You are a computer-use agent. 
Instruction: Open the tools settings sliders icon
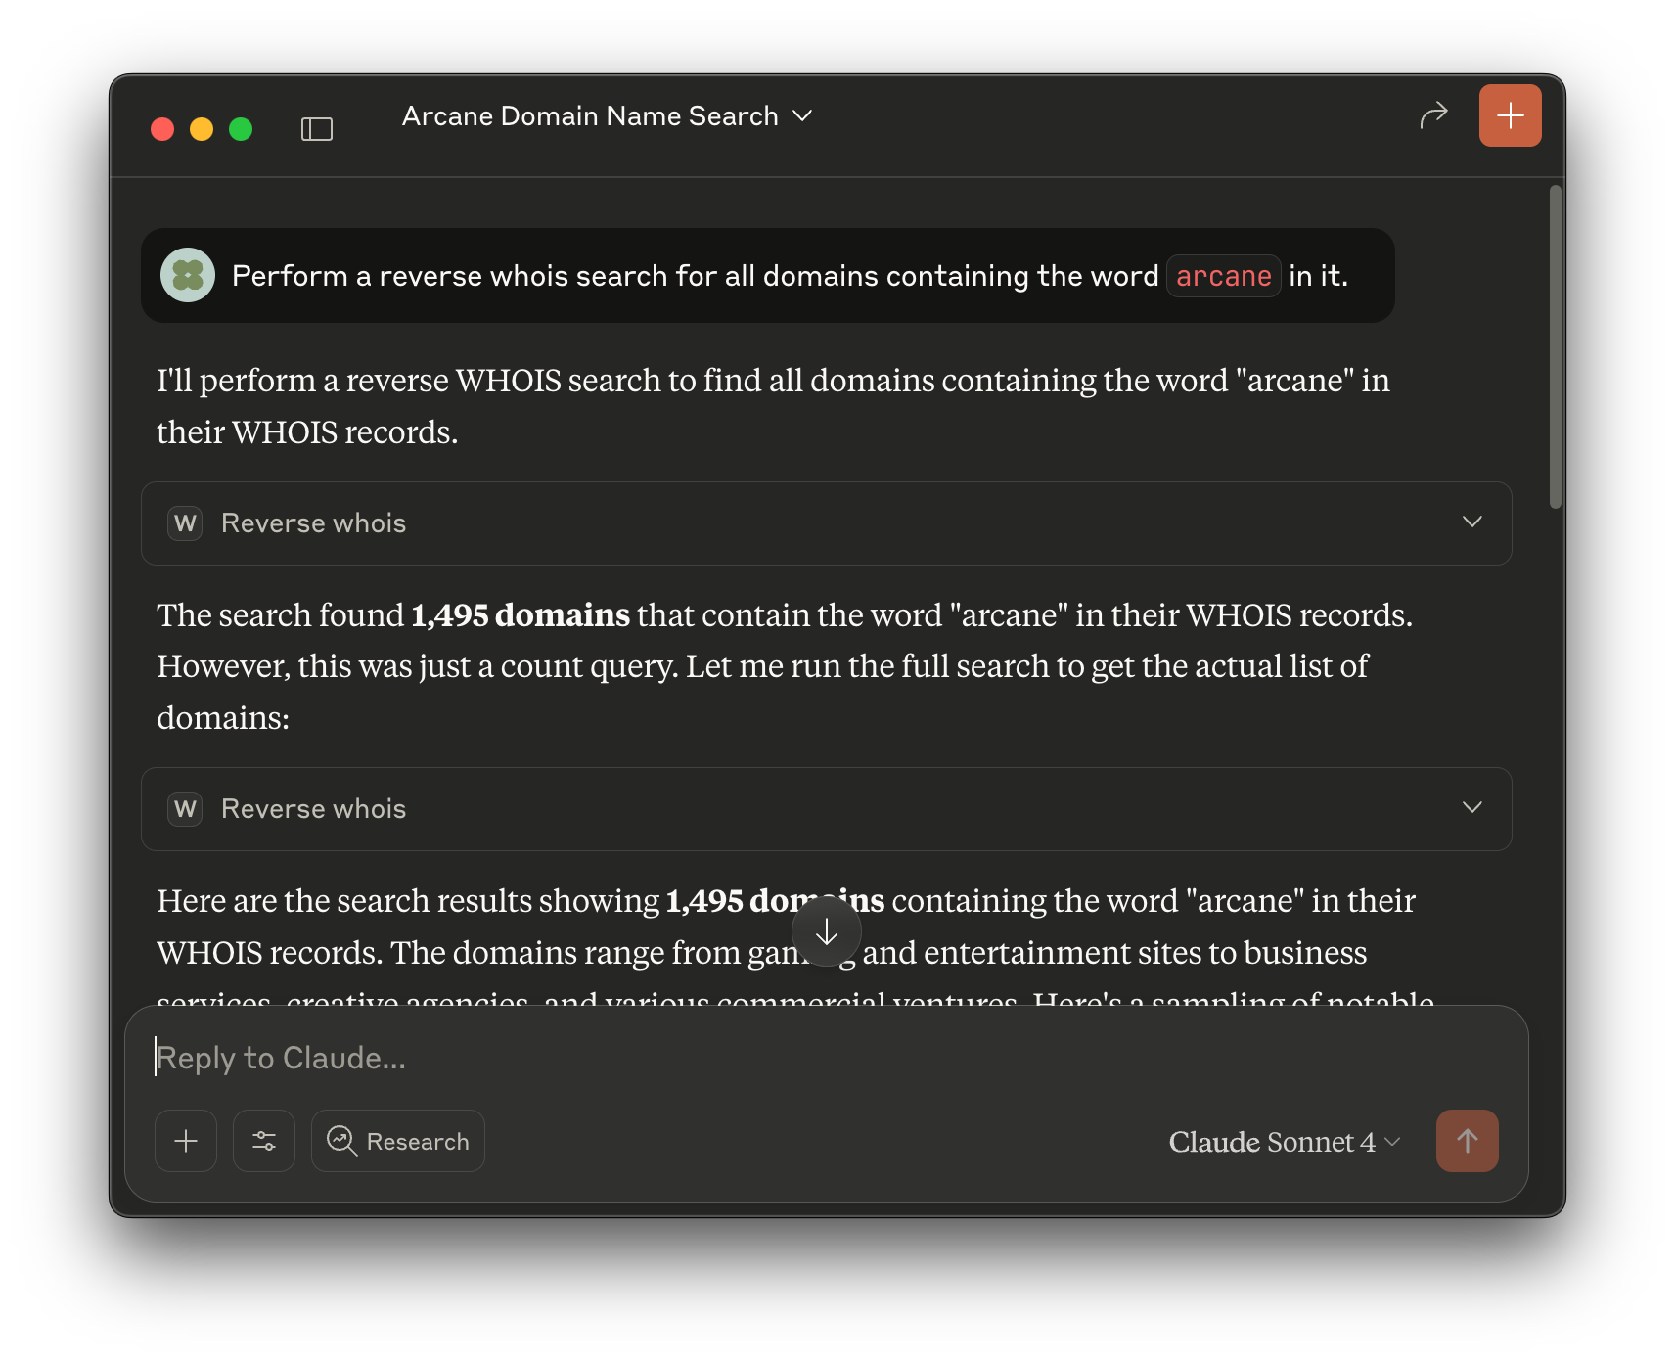click(264, 1141)
